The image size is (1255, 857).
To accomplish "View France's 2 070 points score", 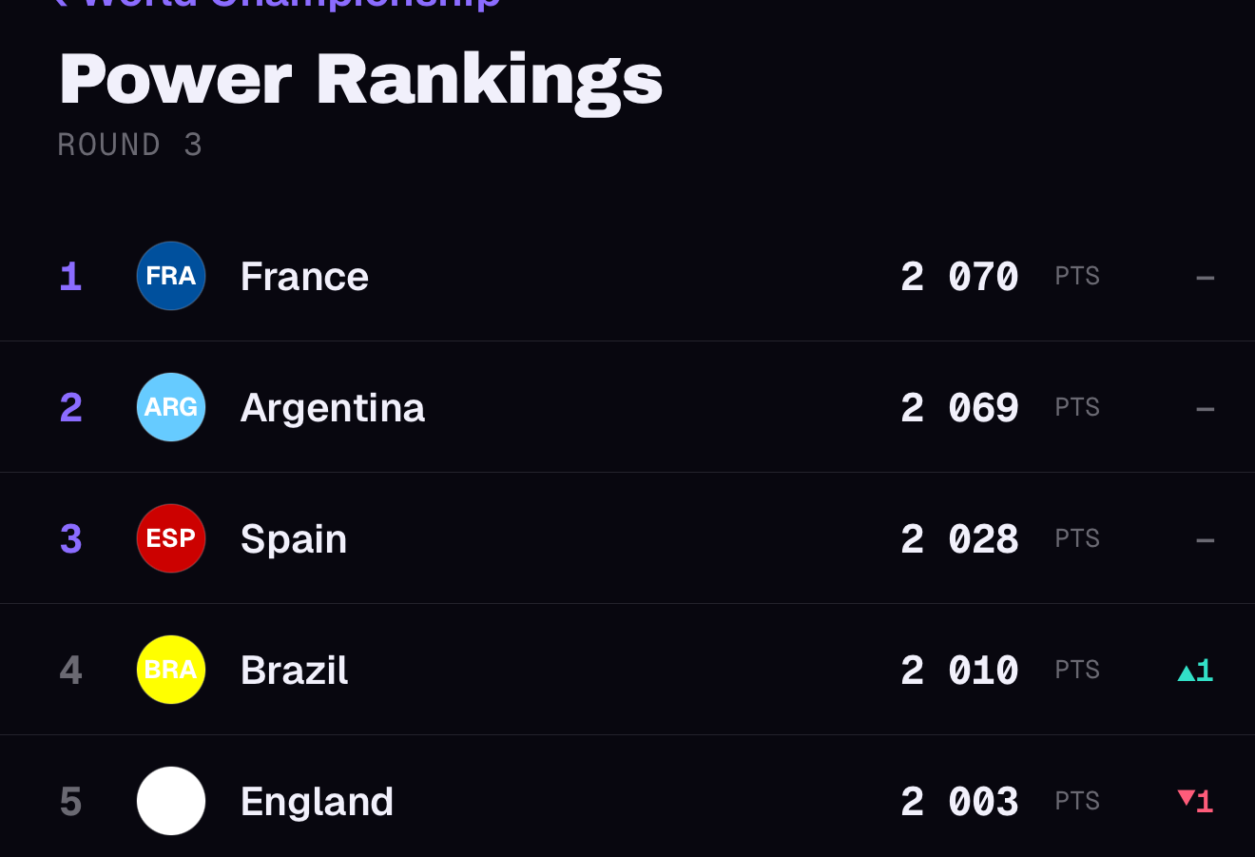I will click(959, 277).
